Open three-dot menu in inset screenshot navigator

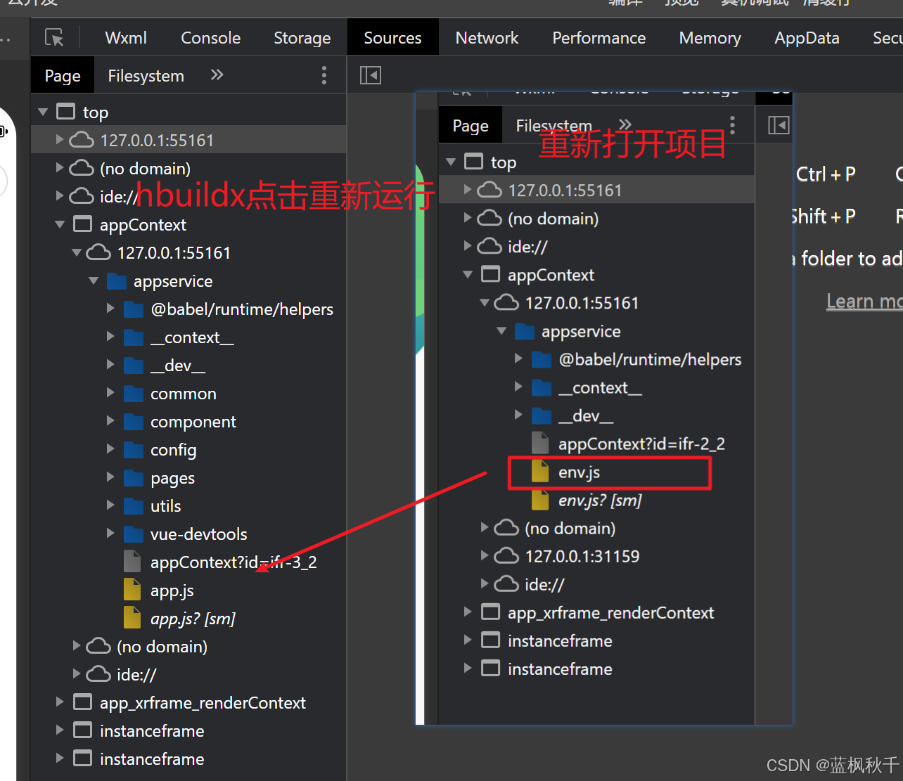click(x=732, y=125)
